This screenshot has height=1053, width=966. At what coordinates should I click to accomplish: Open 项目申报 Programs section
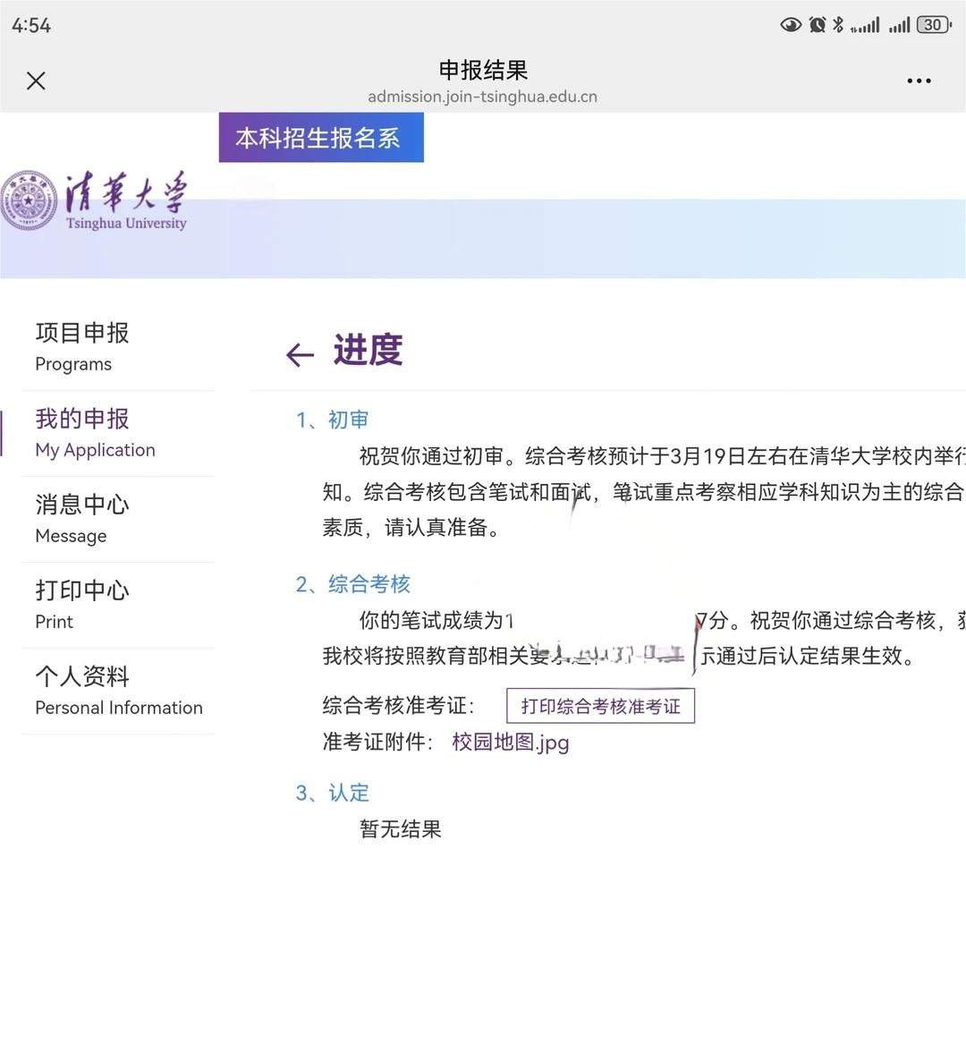coord(81,346)
